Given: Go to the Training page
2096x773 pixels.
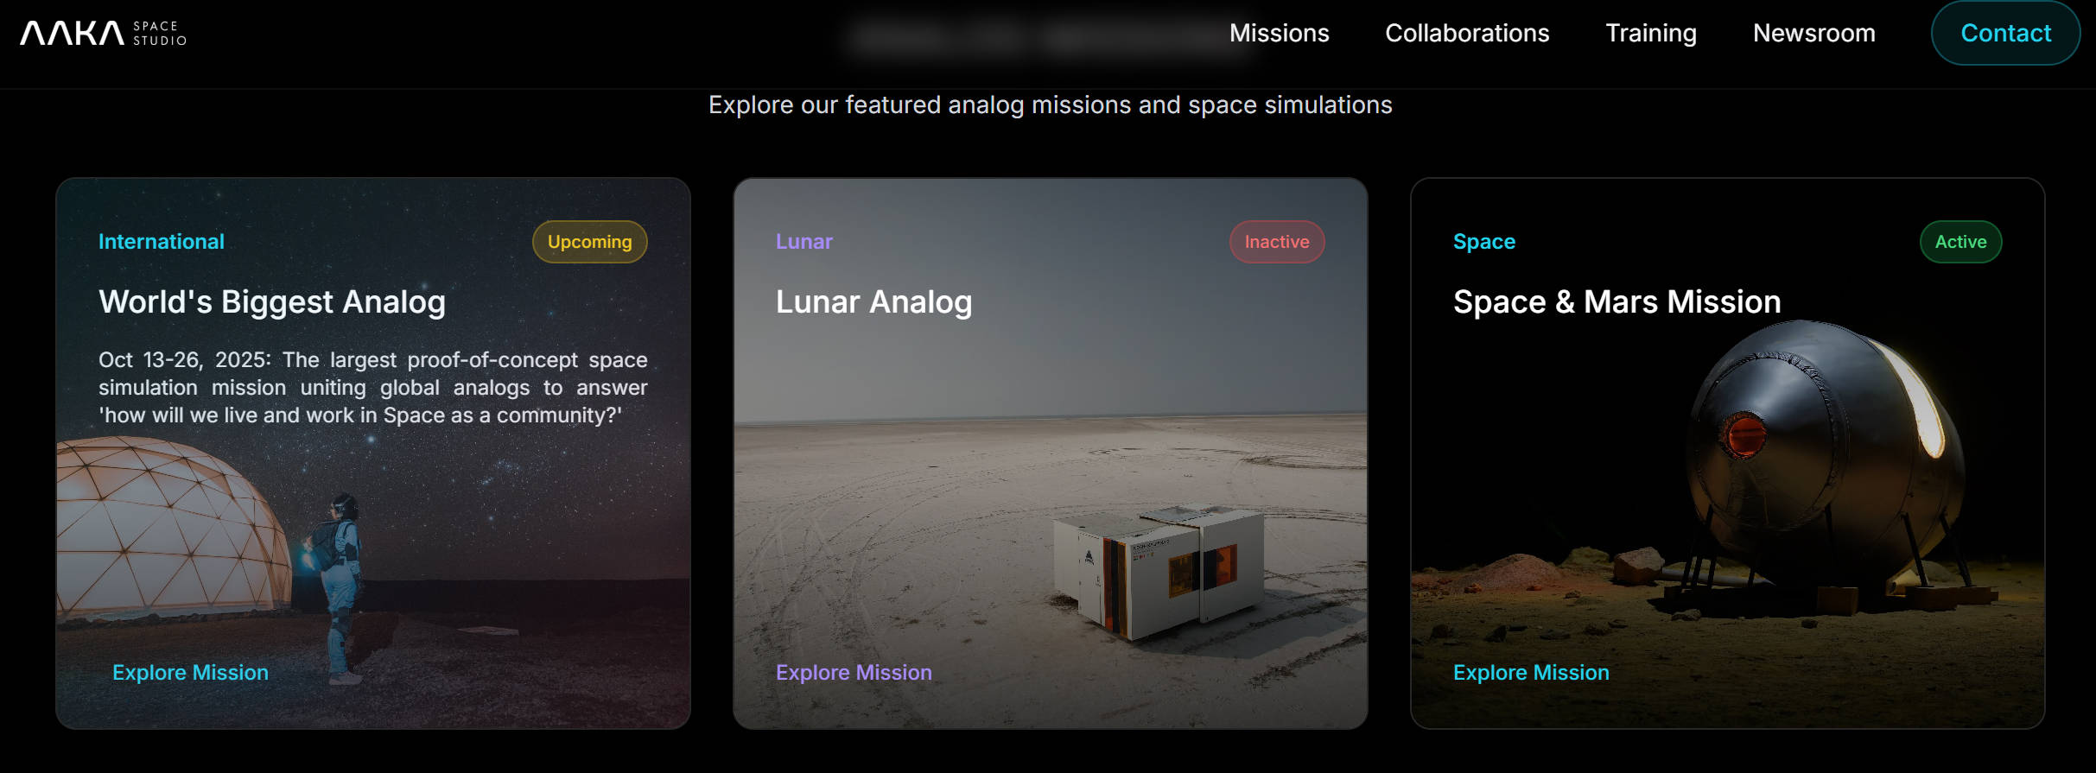Looking at the screenshot, I should (1651, 33).
